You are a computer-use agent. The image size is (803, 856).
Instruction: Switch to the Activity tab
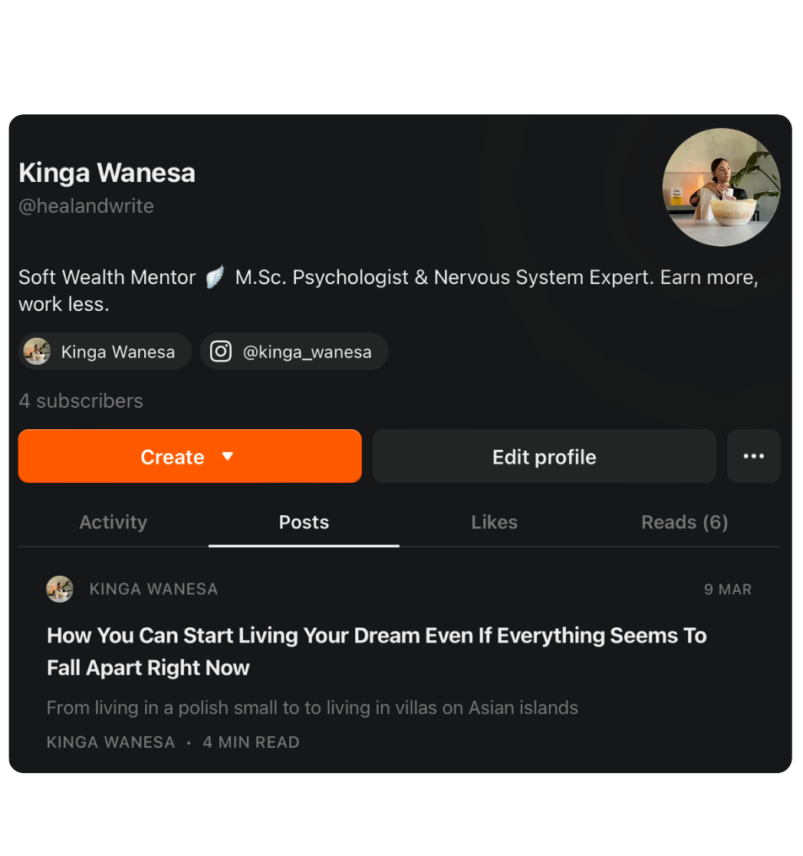pos(114,523)
